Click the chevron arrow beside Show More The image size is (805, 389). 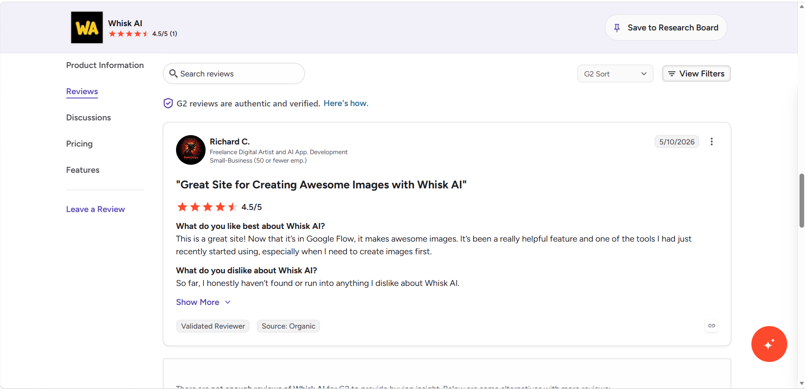point(228,302)
